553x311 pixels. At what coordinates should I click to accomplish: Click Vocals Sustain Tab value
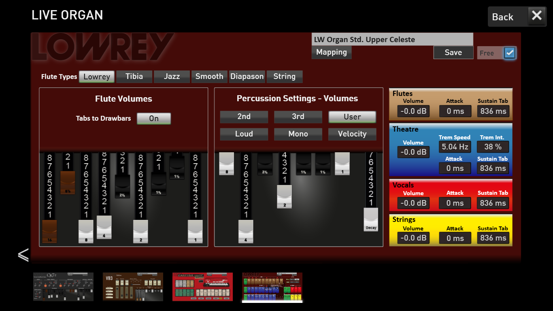coord(493,203)
